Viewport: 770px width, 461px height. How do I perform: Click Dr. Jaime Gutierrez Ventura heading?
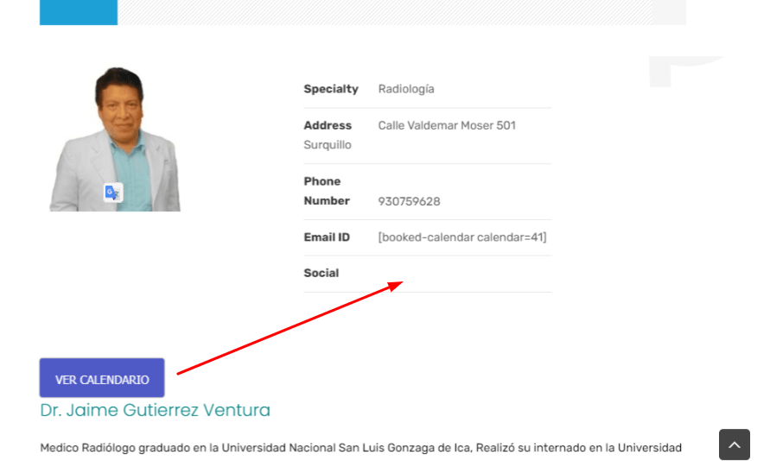click(156, 410)
